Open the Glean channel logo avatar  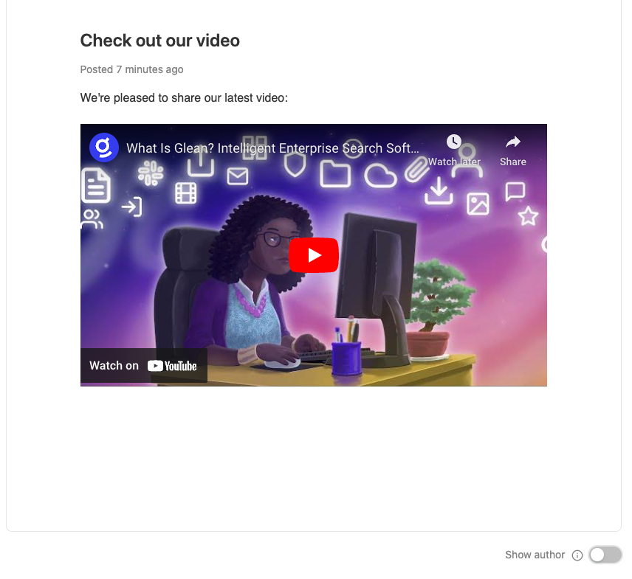tap(104, 148)
